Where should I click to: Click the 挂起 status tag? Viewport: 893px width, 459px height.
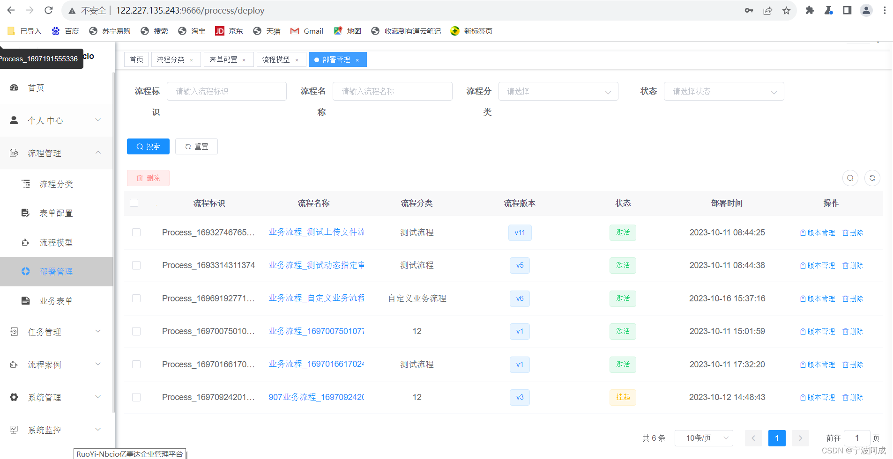point(623,397)
